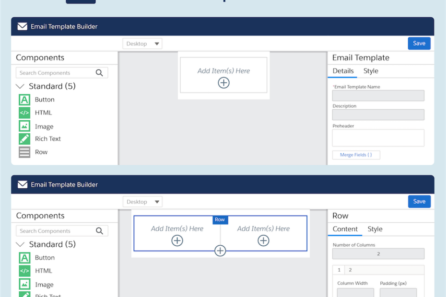This screenshot has height=297, width=446.
Task: Save the template in top builder
Action: click(x=419, y=43)
